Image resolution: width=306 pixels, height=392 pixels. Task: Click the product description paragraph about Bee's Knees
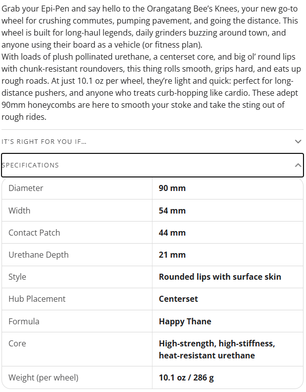[x=149, y=27]
